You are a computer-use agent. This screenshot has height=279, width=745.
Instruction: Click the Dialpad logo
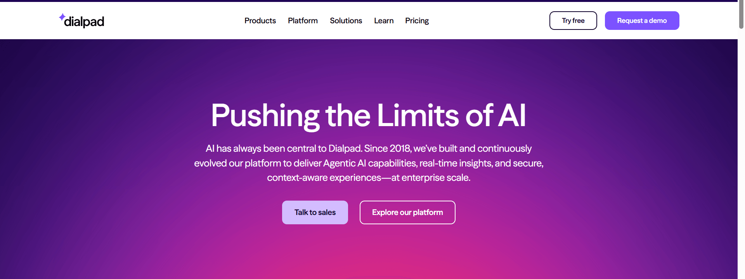point(81,21)
